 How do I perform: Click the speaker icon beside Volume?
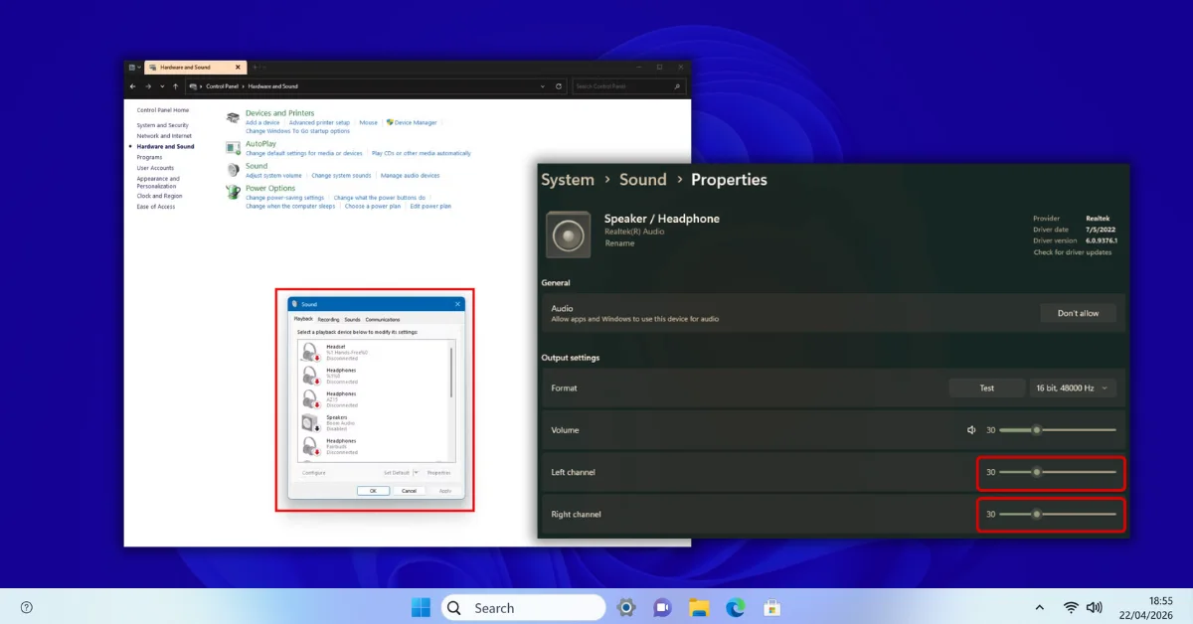point(971,429)
